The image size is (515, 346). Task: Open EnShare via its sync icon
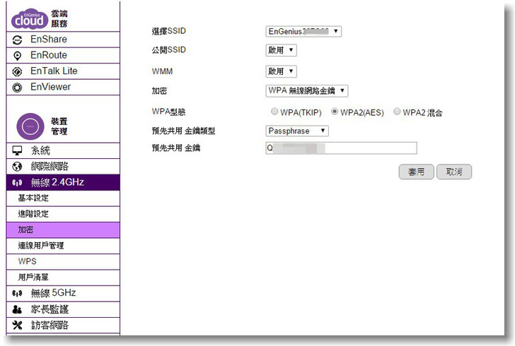18,40
